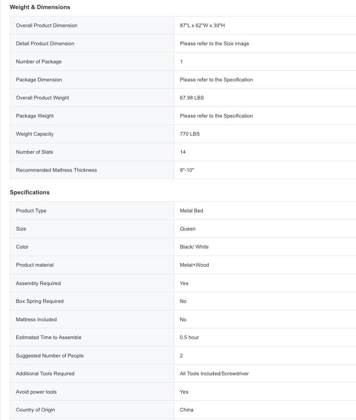356x420 pixels.
Task: Click the Queen size value
Action: [188, 229]
